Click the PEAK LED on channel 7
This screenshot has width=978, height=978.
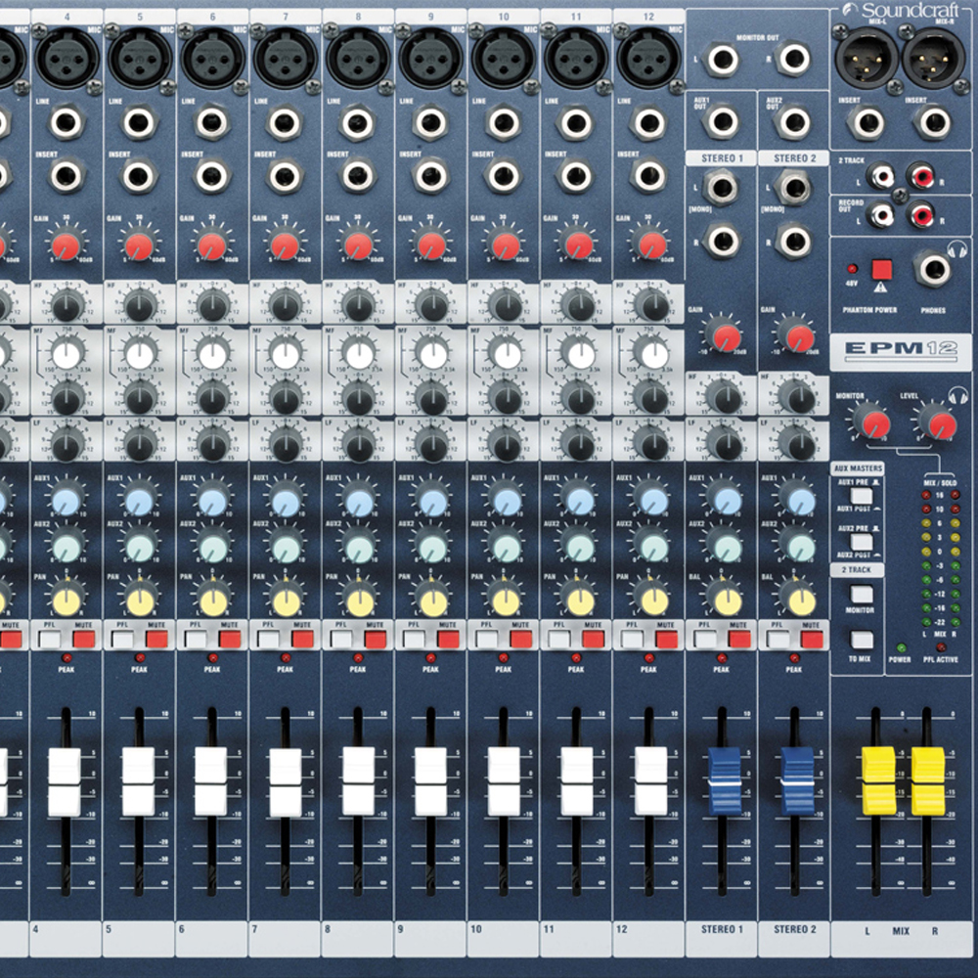[286, 657]
